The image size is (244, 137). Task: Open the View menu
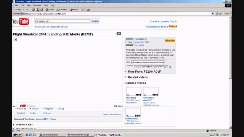point(28,5)
